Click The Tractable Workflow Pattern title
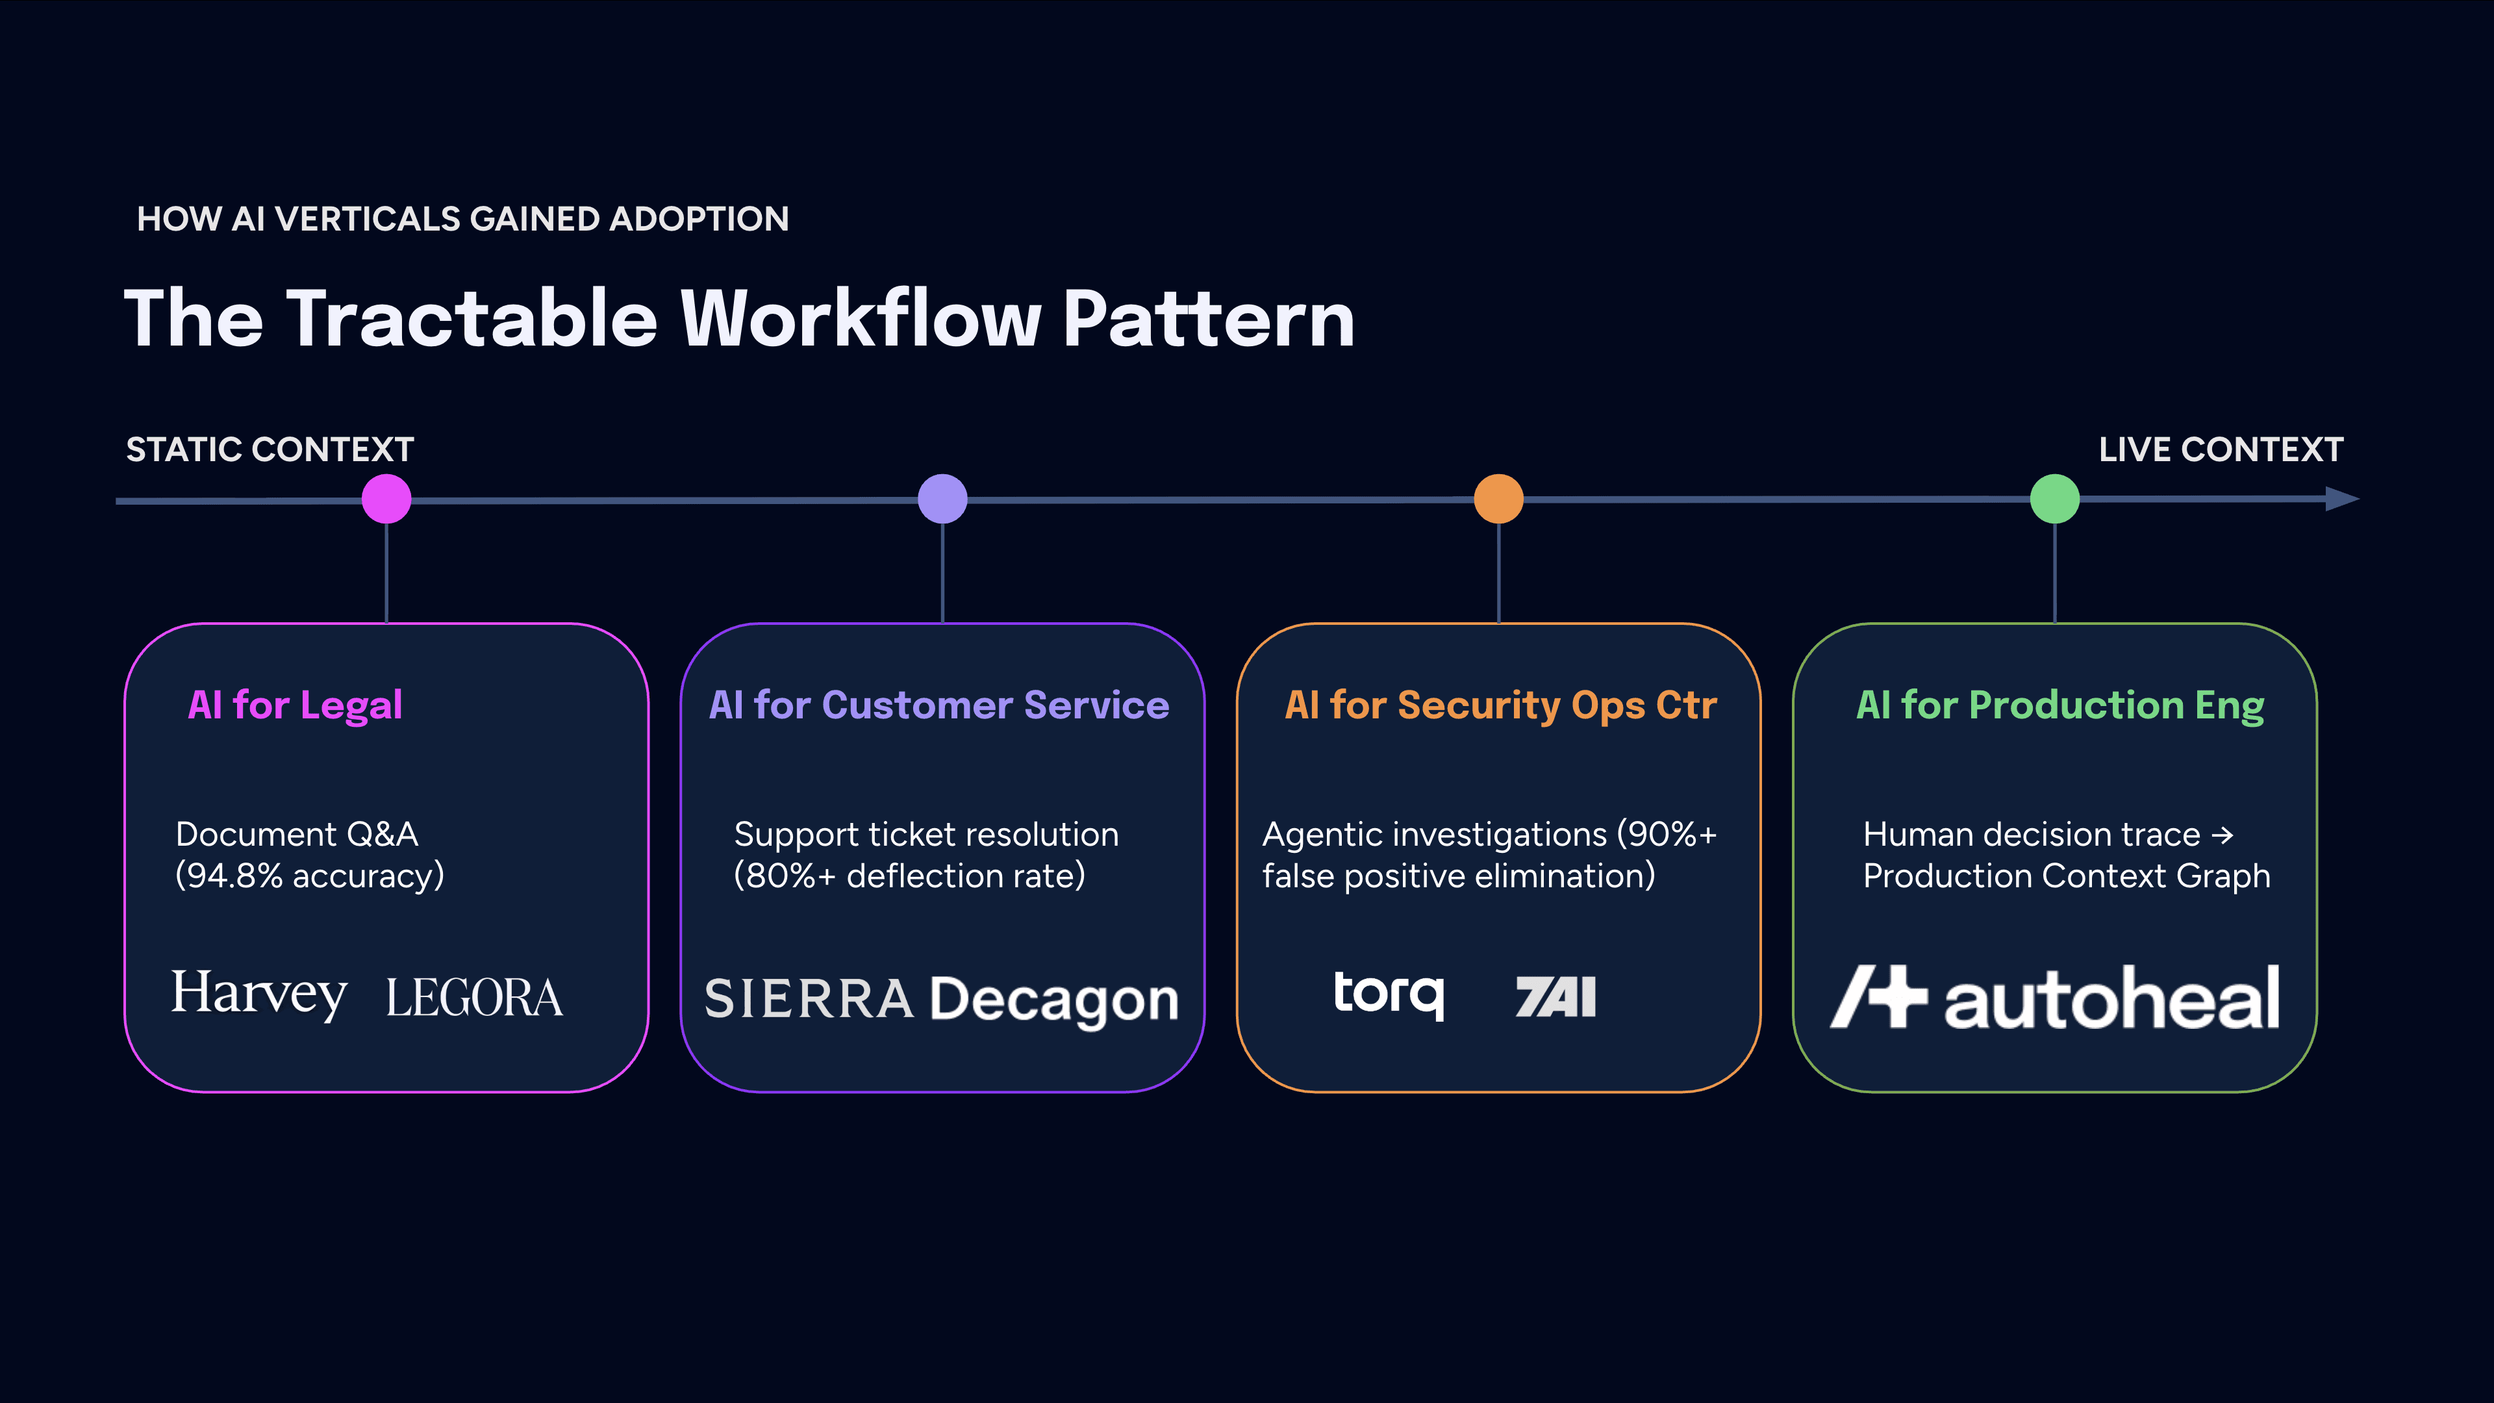The image size is (2494, 1403). (x=738, y=318)
